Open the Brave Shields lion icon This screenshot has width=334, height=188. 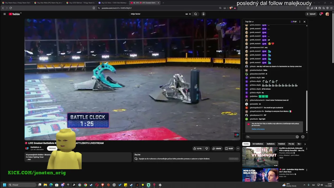tap(231, 8)
